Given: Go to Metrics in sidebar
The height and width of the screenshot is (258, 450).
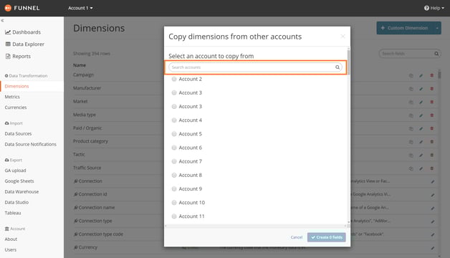Looking at the screenshot, I should (12, 97).
